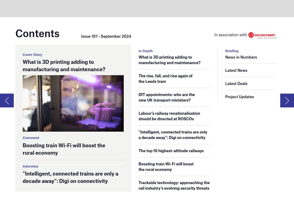294x201 pixels.
Task: Open top 10 highest-altitude railways article
Action: (x=171, y=151)
